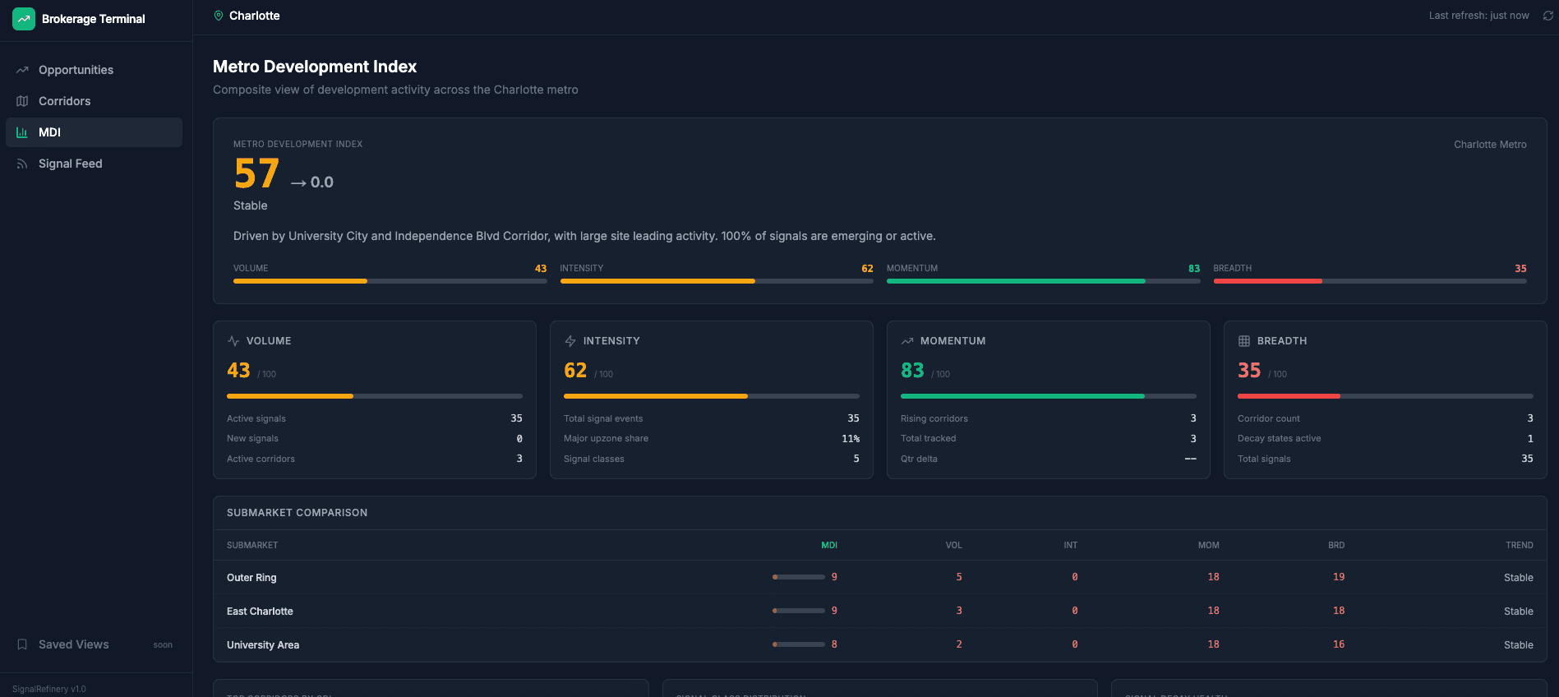Screen dimensions: 1559x697
Task: Click the MDI bar chart icon
Action: coord(22,132)
